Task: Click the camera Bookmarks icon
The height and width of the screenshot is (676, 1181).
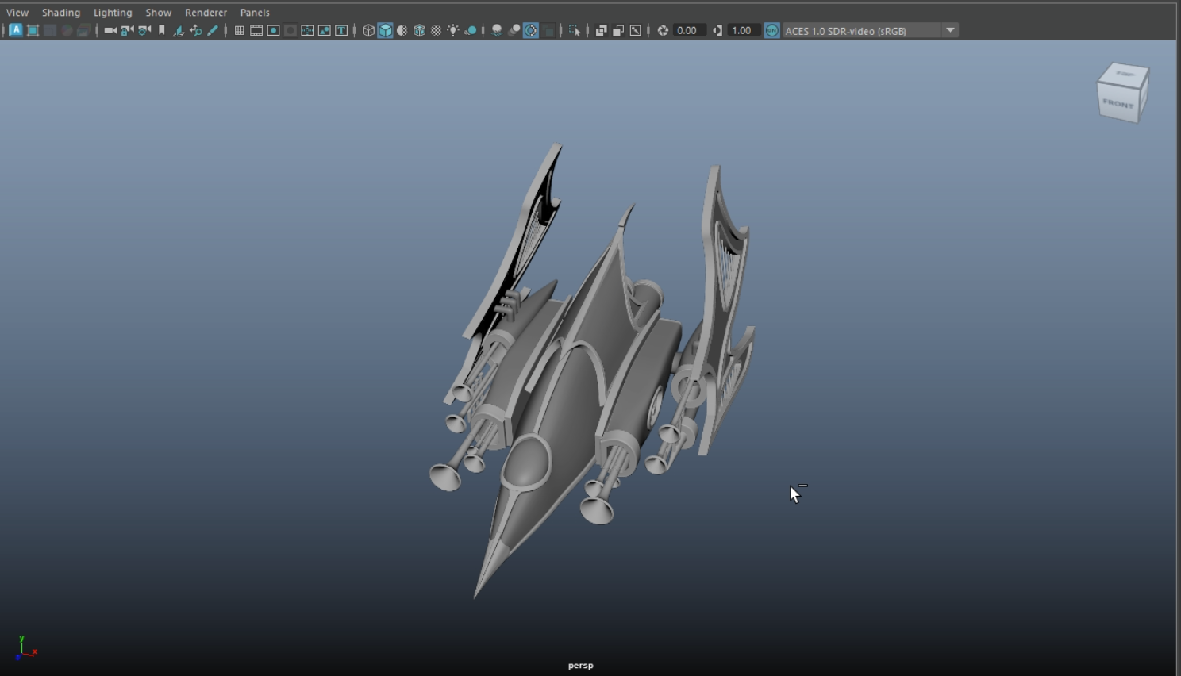Action: (161, 30)
